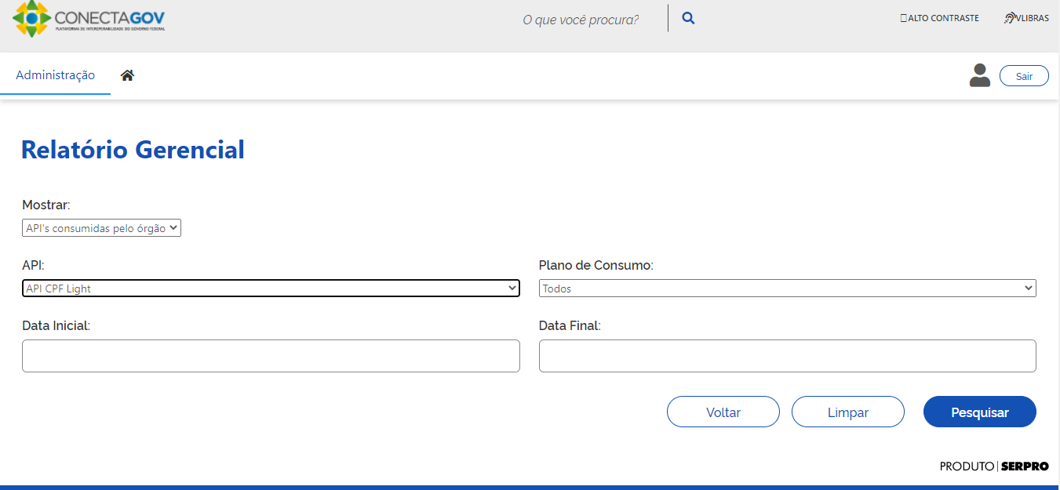Click the VLibras hand symbol
1060x490 pixels.
(1008, 17)
